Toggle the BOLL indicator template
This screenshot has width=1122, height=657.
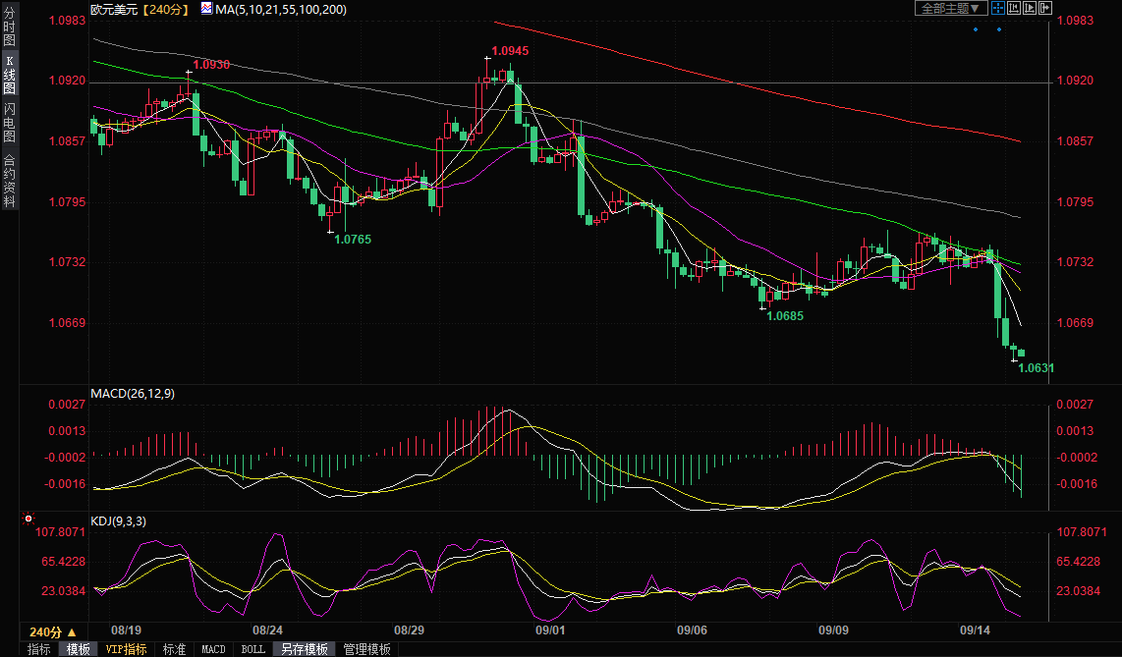(252, 649)
